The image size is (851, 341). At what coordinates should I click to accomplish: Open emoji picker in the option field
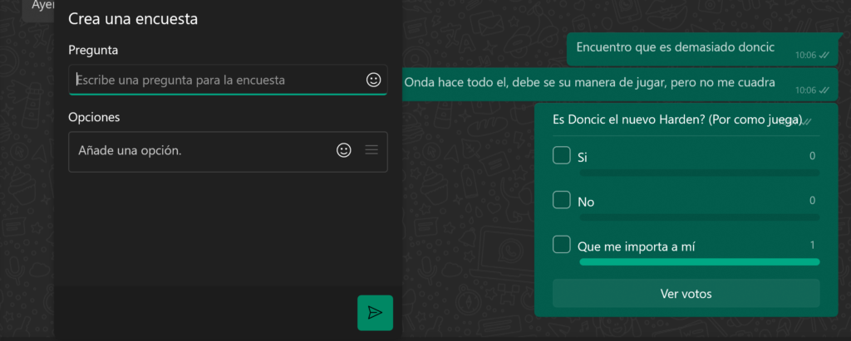click(343, 150)
